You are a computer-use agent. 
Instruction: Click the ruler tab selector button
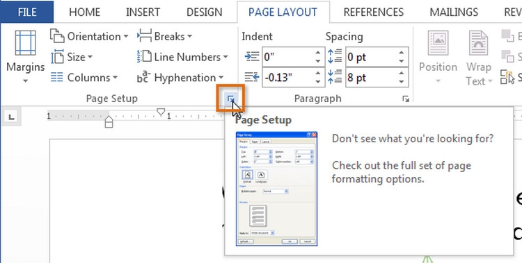point(12,117)
